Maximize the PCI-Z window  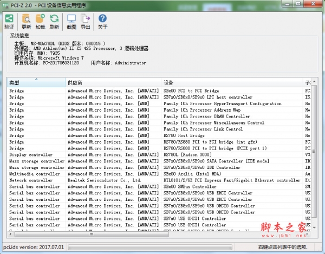pyautogui.click(x=298, y=4)
